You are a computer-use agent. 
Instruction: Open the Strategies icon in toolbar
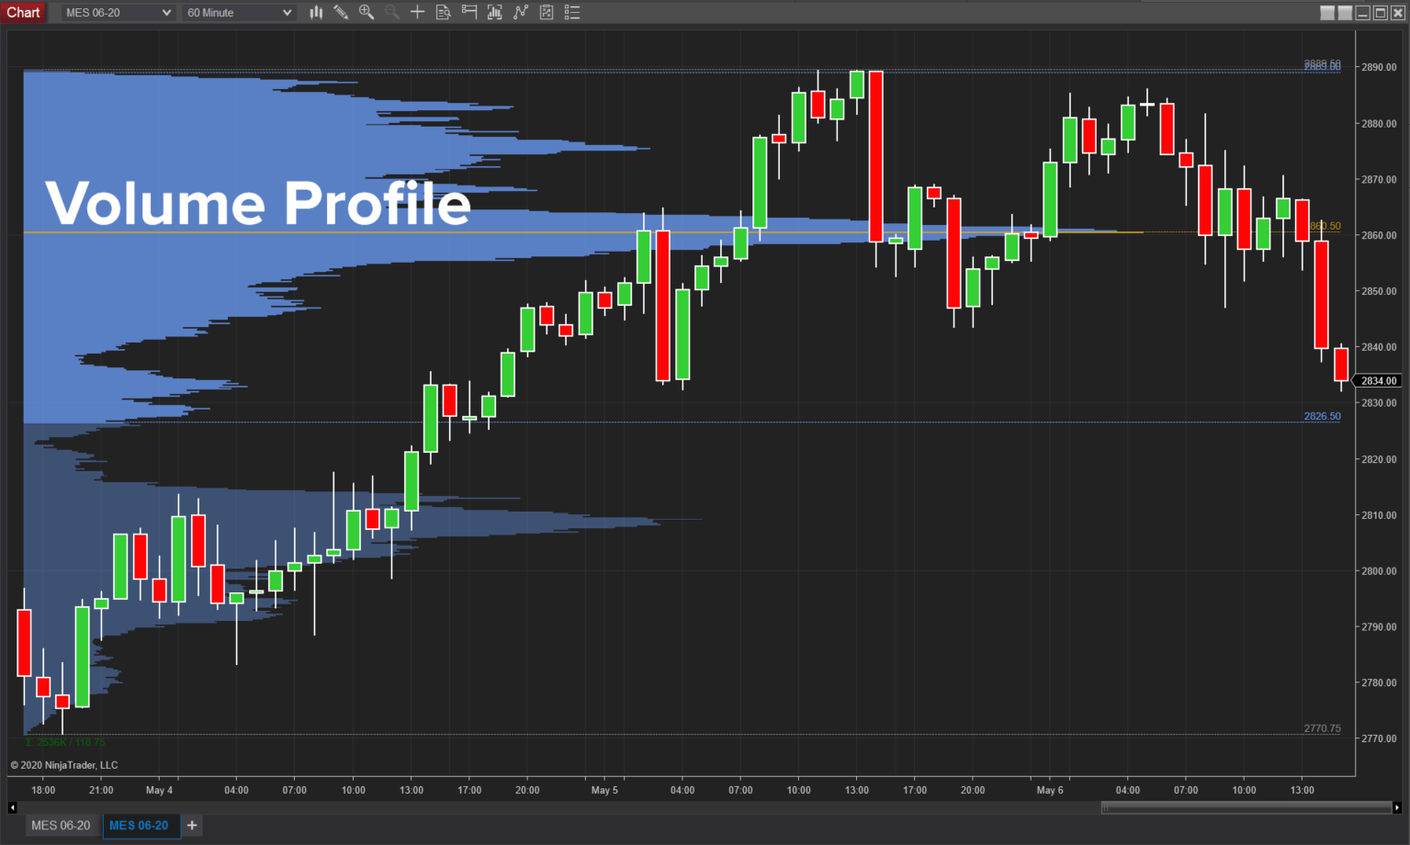(521, 12)
